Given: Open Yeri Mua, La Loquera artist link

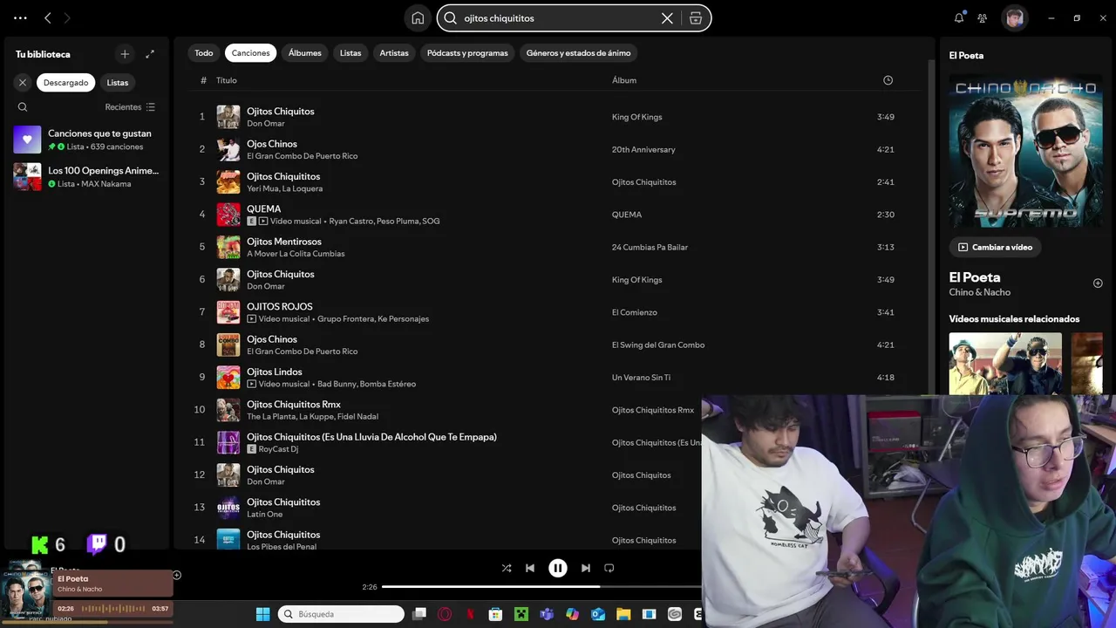Looking at the screenshot, I should point(284,188).
